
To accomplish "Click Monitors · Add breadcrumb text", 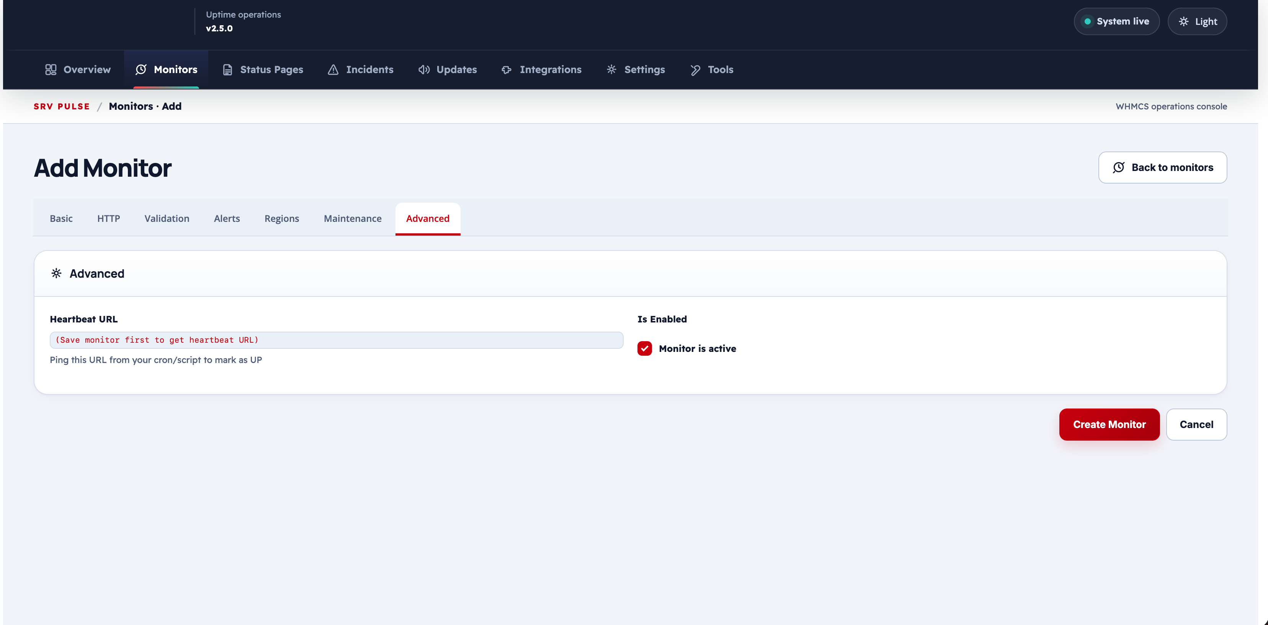I will 145,106.
